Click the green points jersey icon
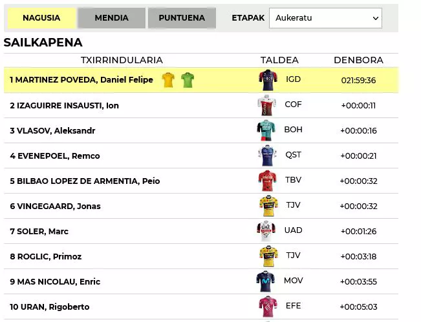This screenshot has height=322, width=421. click(187, 80)
